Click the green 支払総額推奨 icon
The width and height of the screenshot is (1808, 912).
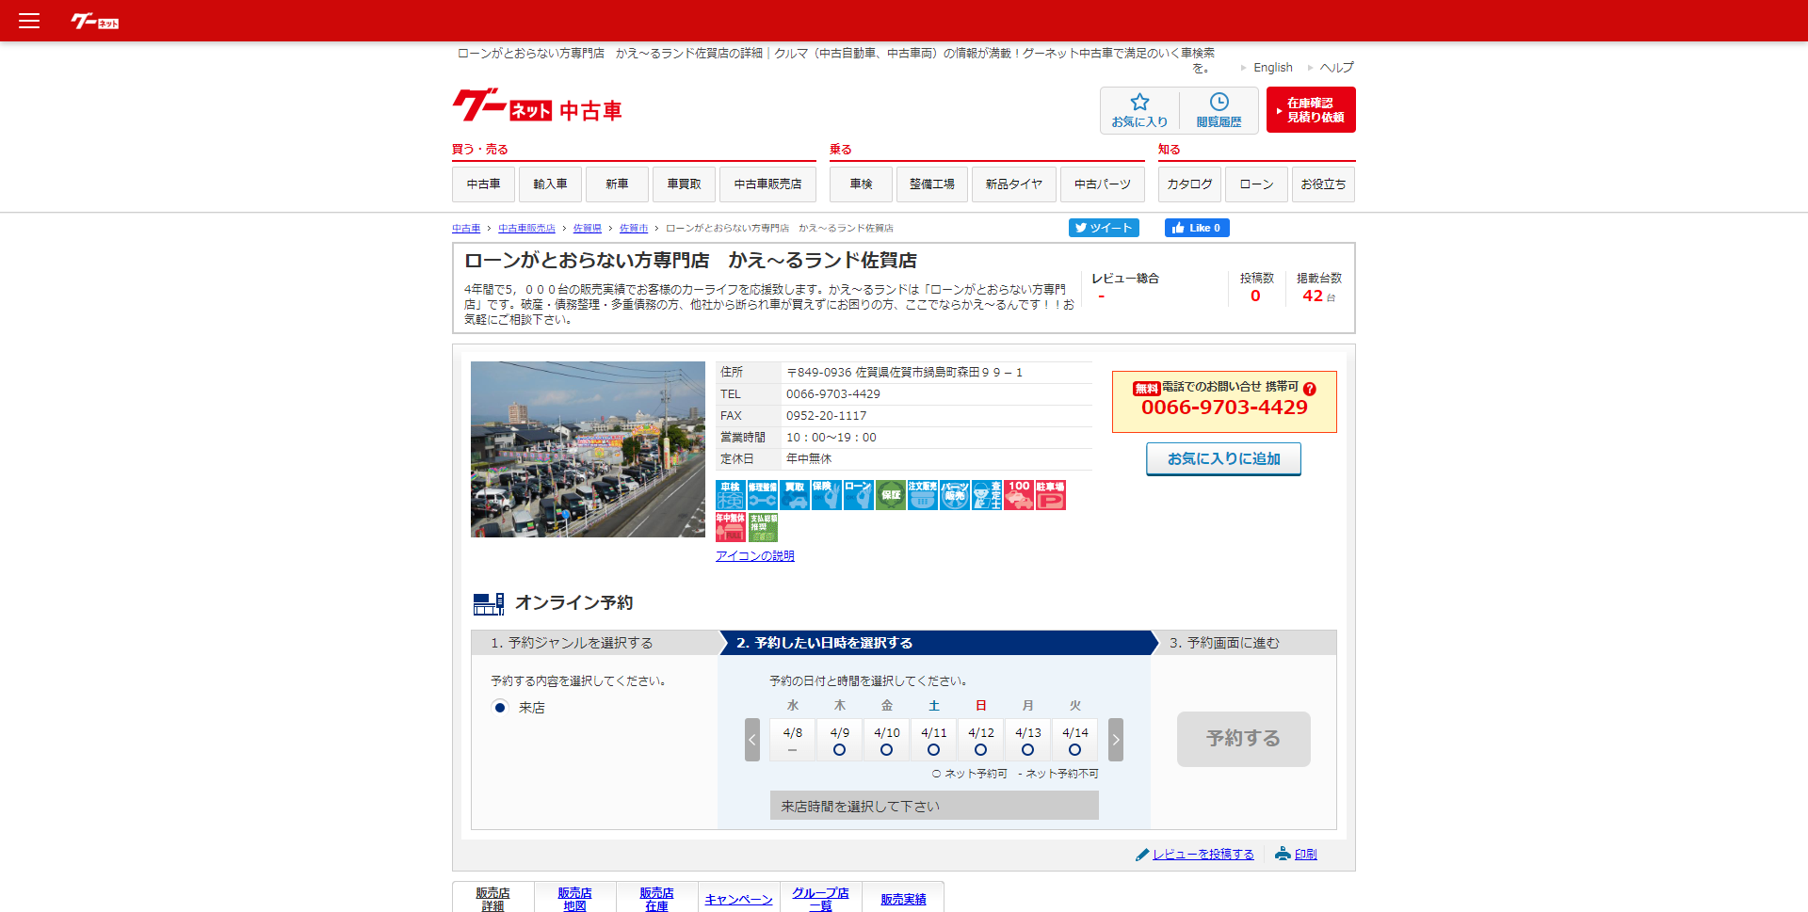[x=763, y=527]
